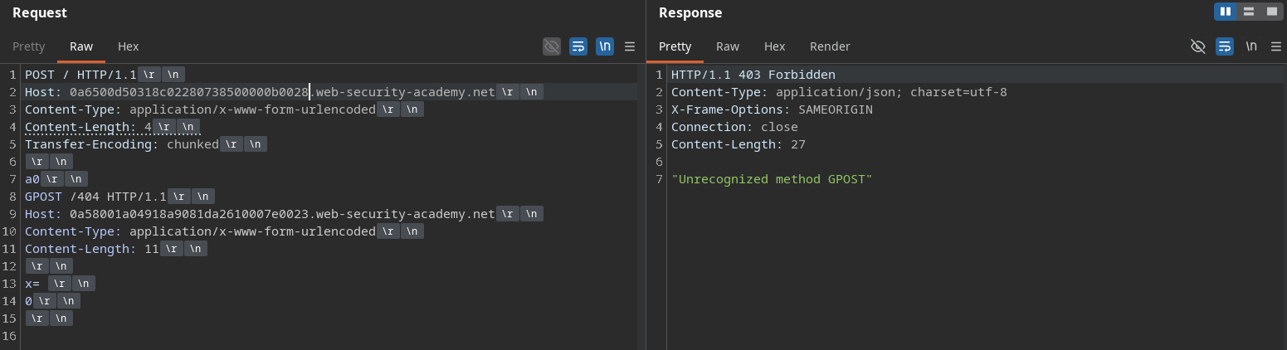Select top-bottom stacked layout icon
This screenshot has width=1287, height=350.
click(x=1249, y=12)
